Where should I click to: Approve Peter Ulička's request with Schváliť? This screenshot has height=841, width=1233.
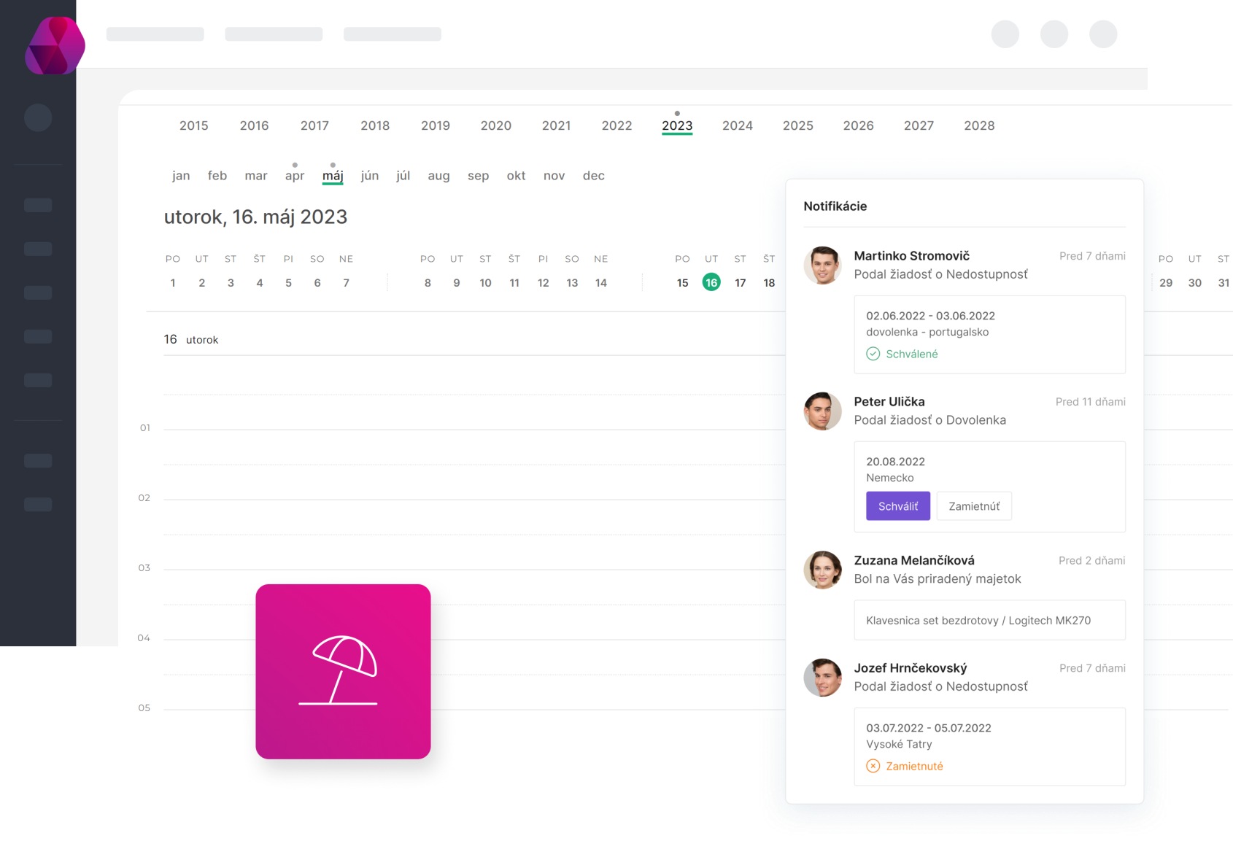[x=897, y=506]
